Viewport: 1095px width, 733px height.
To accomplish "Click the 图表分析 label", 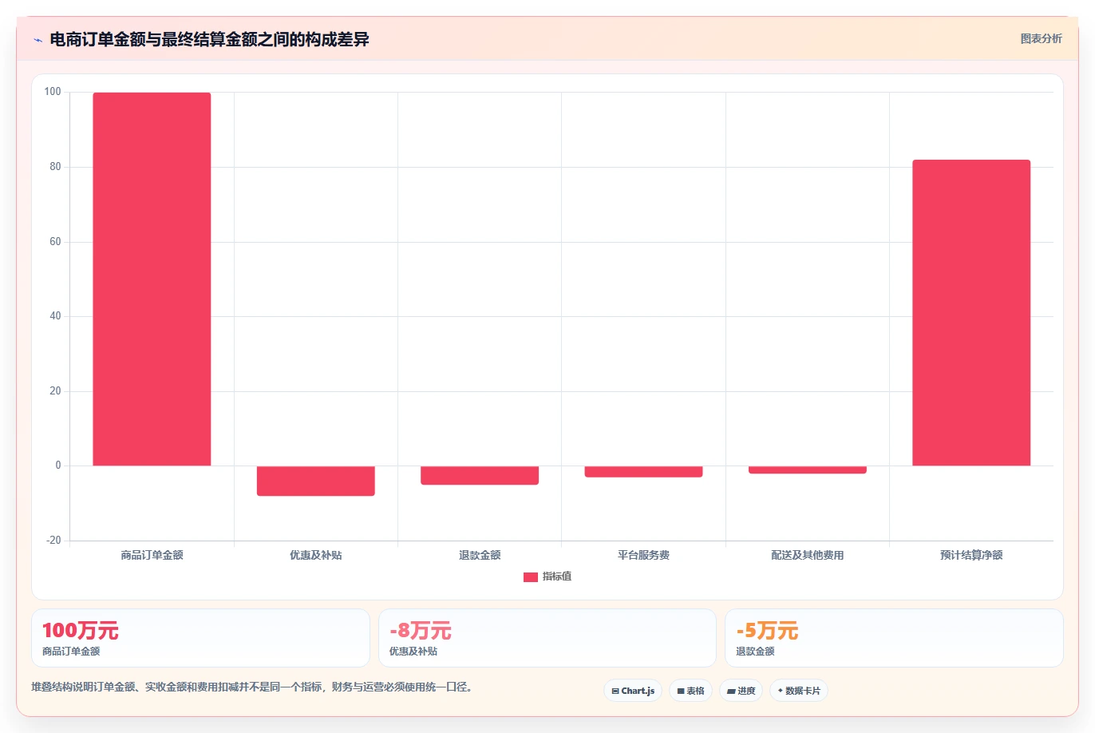I will click(x=1041, y=38).
